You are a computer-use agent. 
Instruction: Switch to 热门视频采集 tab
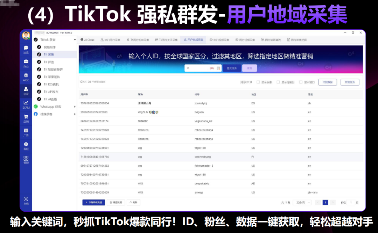[x=219, y=40]
